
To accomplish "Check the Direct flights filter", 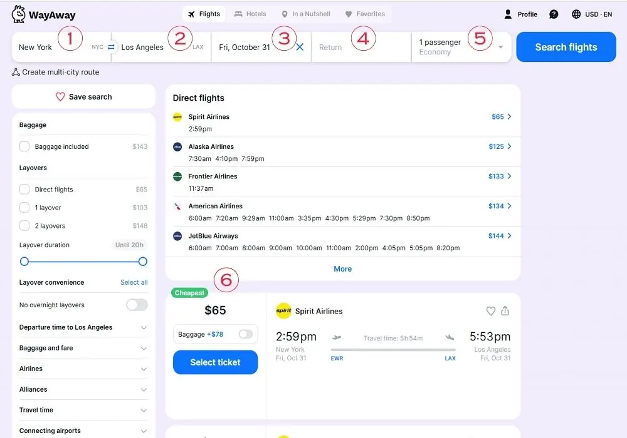I will [24, 189].
